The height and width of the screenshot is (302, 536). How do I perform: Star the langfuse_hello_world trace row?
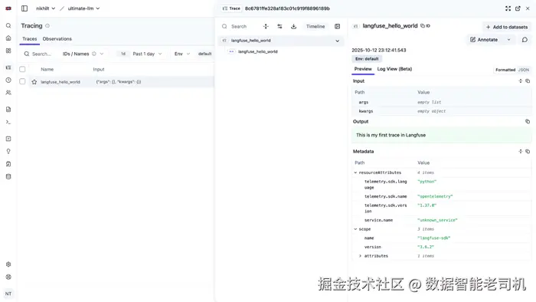34,82
